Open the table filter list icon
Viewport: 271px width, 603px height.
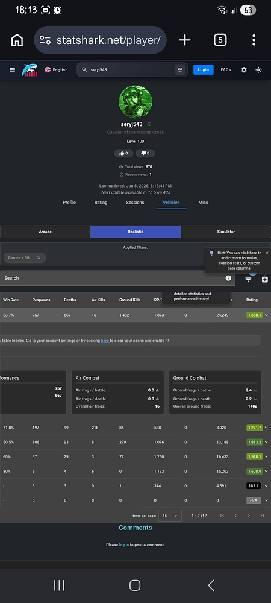(x=248, y=280)
